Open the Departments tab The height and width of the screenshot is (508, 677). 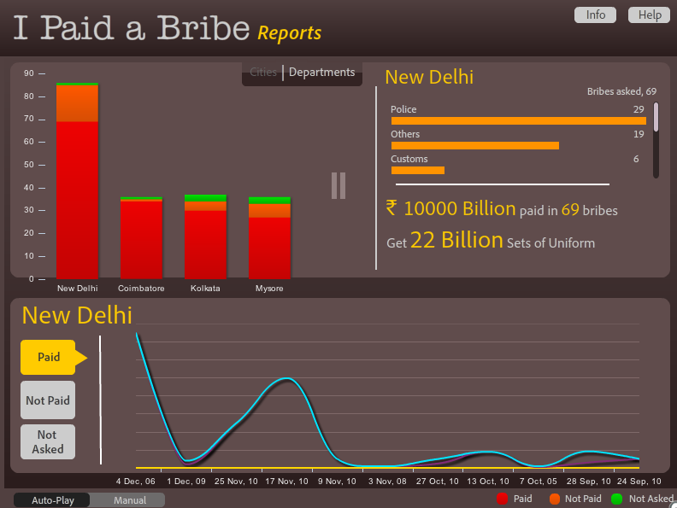[x=321, y=72]
